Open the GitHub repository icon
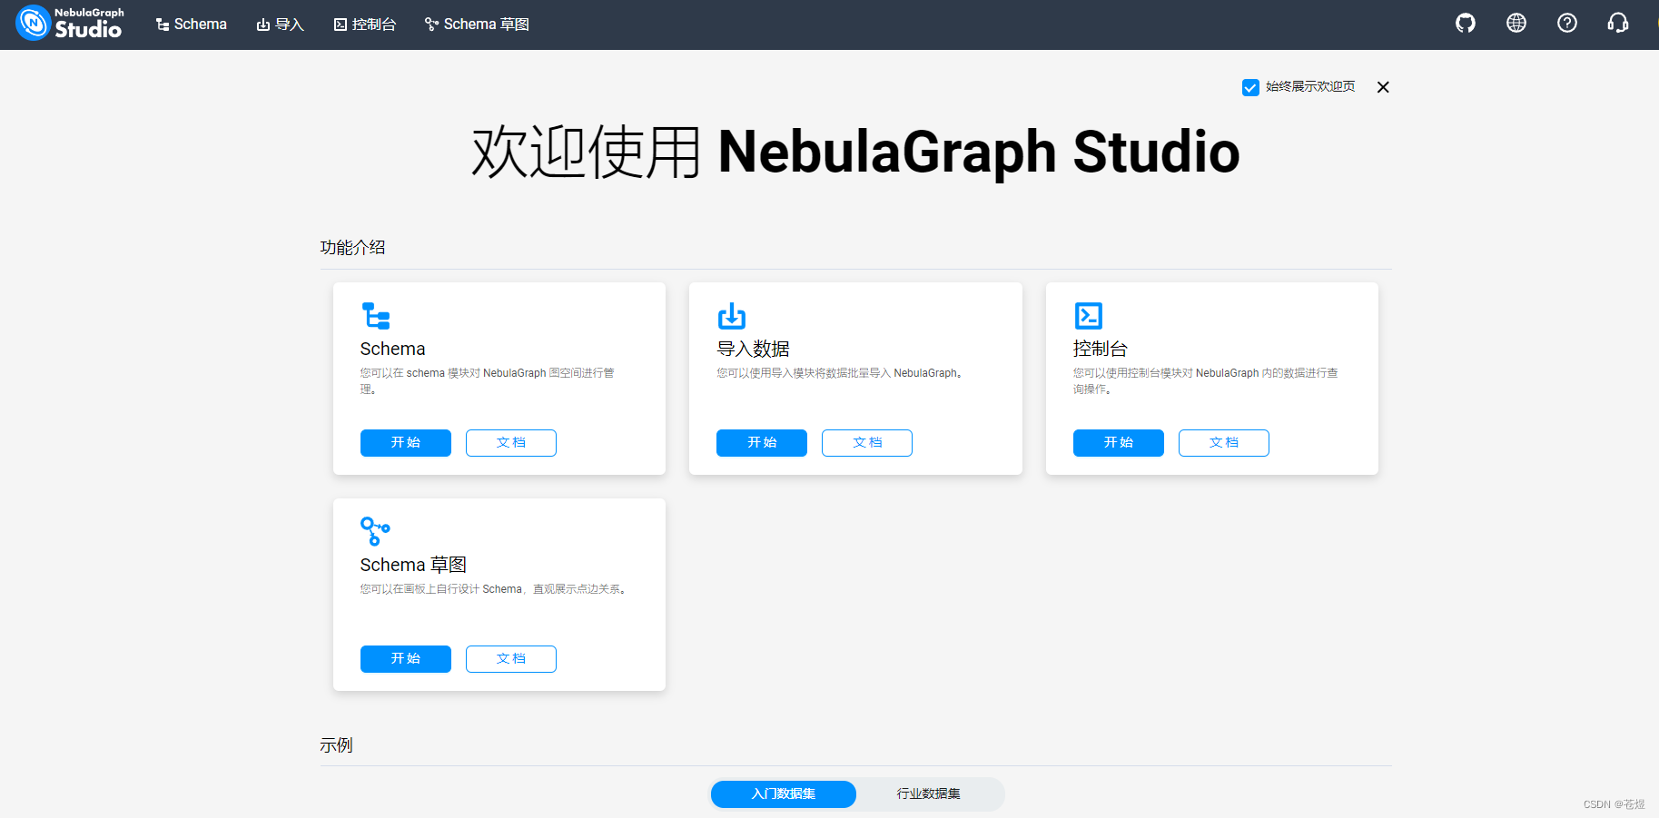Viewport: 1659px width, 818px height. [x=1466, y=24]
